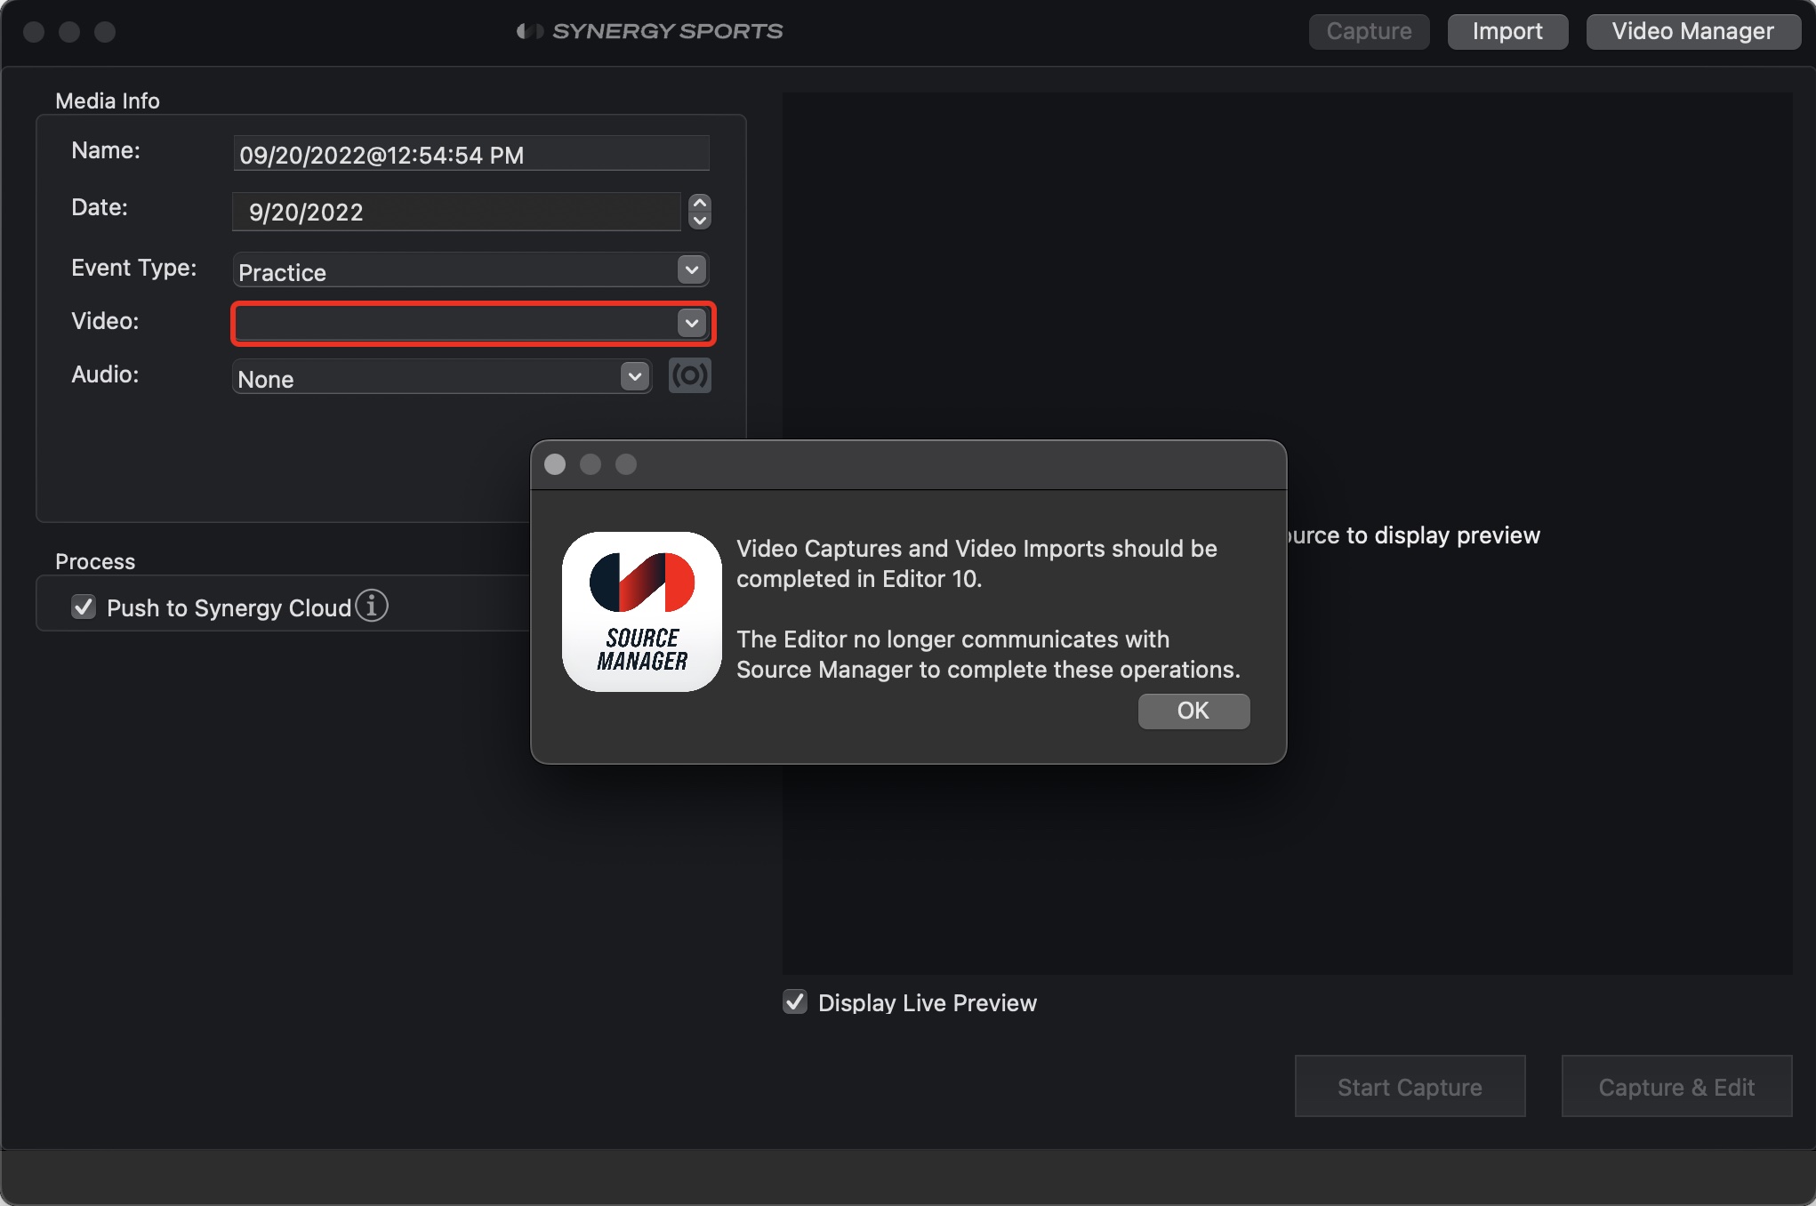1816x1206 pixels.
Task: Click the dialog's 'completed in Editor 10.' text
Action: 859,579
